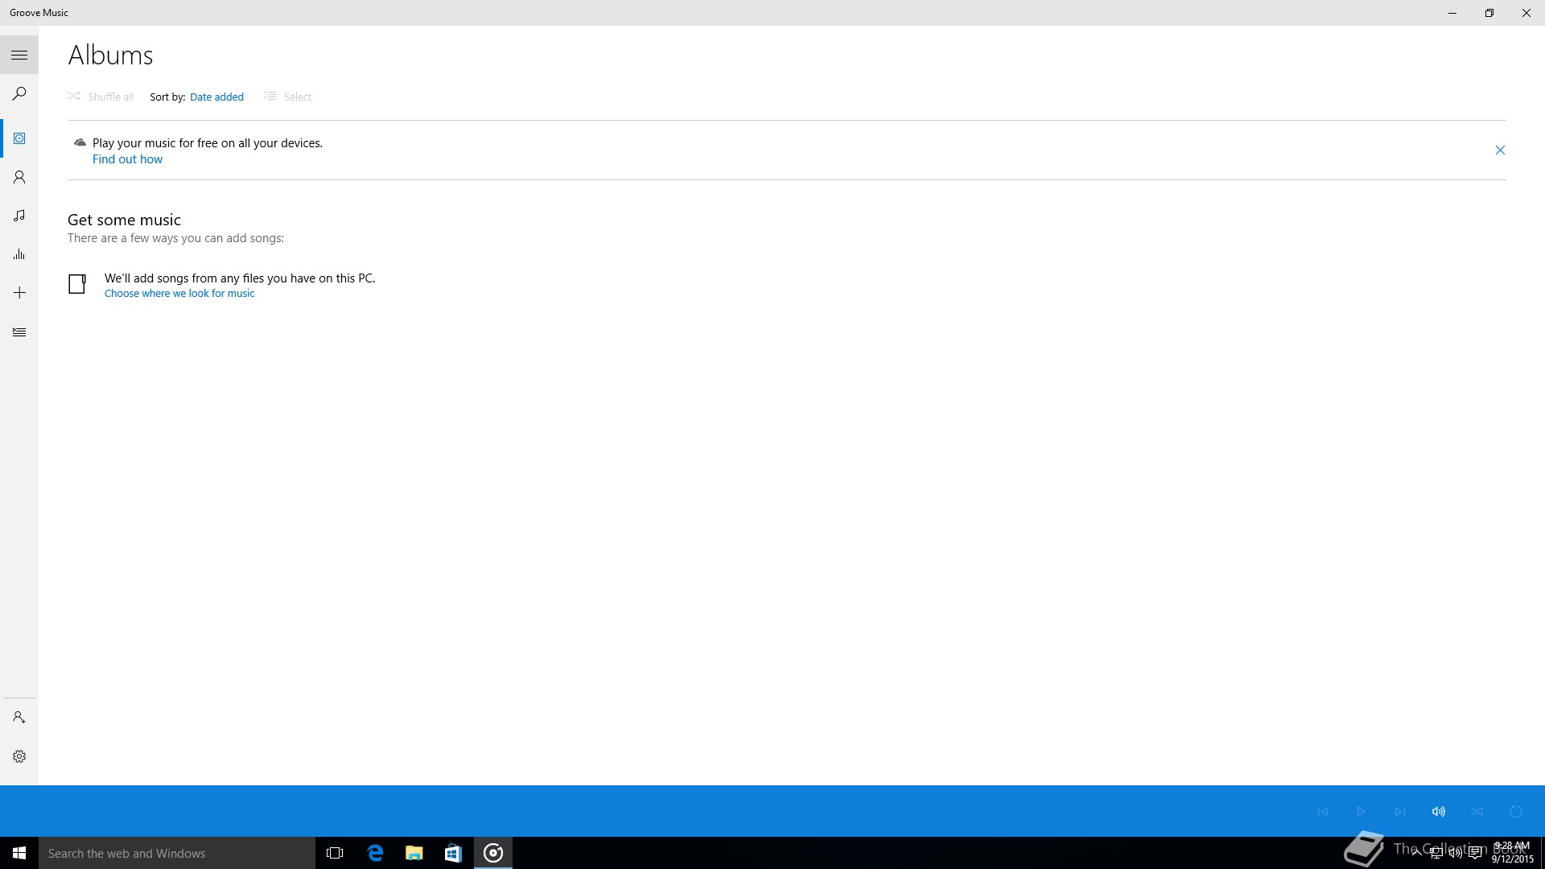This screenshot has height=869, width=1545.
Task: Select the Albums sidebar icon
Action: click(x=19, y=138)
